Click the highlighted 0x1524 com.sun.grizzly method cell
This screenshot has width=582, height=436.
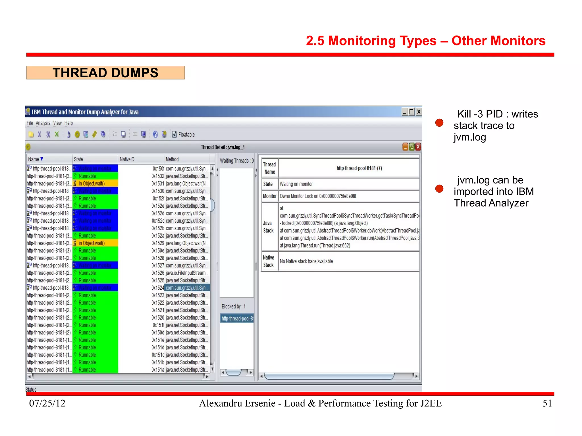pos(187,288)
